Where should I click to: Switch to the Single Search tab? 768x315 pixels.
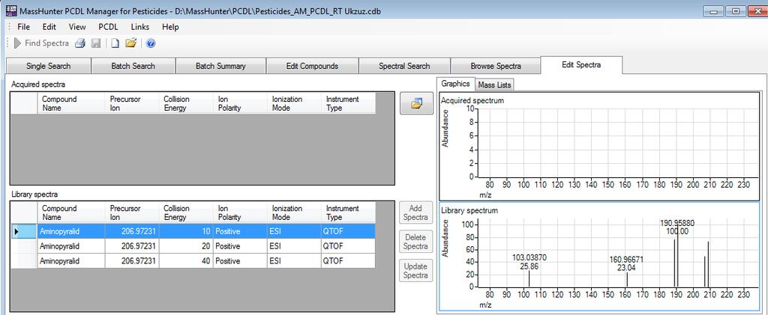49,66
